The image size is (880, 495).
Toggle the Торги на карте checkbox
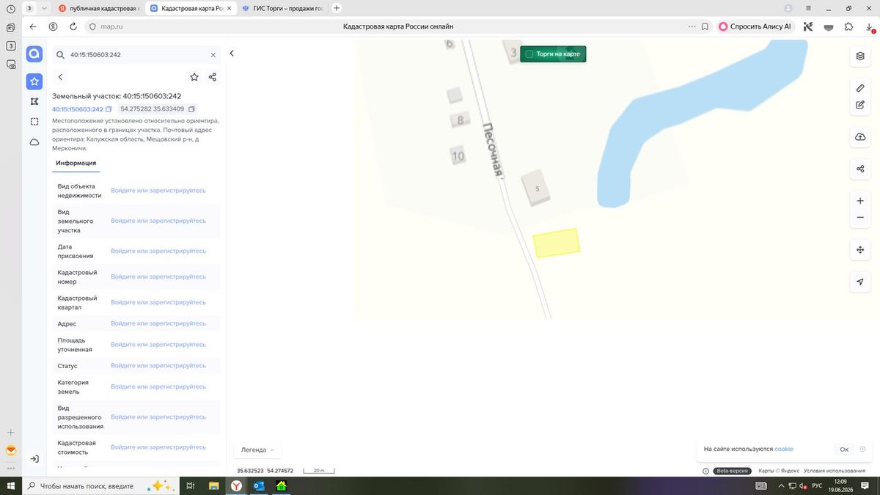[x=529, y=54]
